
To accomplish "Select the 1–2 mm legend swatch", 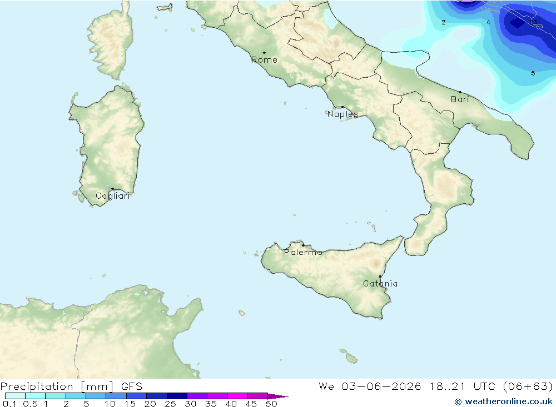I will [x=56, y=396].
